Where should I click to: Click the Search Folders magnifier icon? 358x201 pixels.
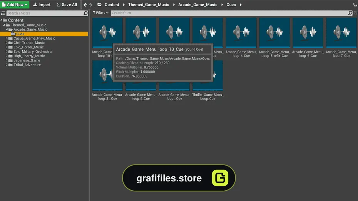(x=85, y=13)
